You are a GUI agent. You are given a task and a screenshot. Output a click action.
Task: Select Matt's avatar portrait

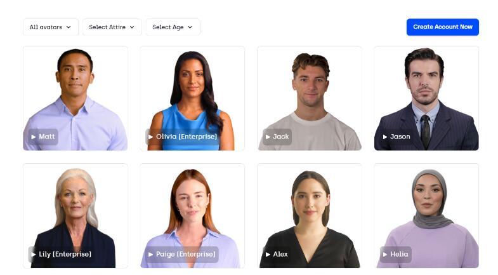[x=75, y=98]
